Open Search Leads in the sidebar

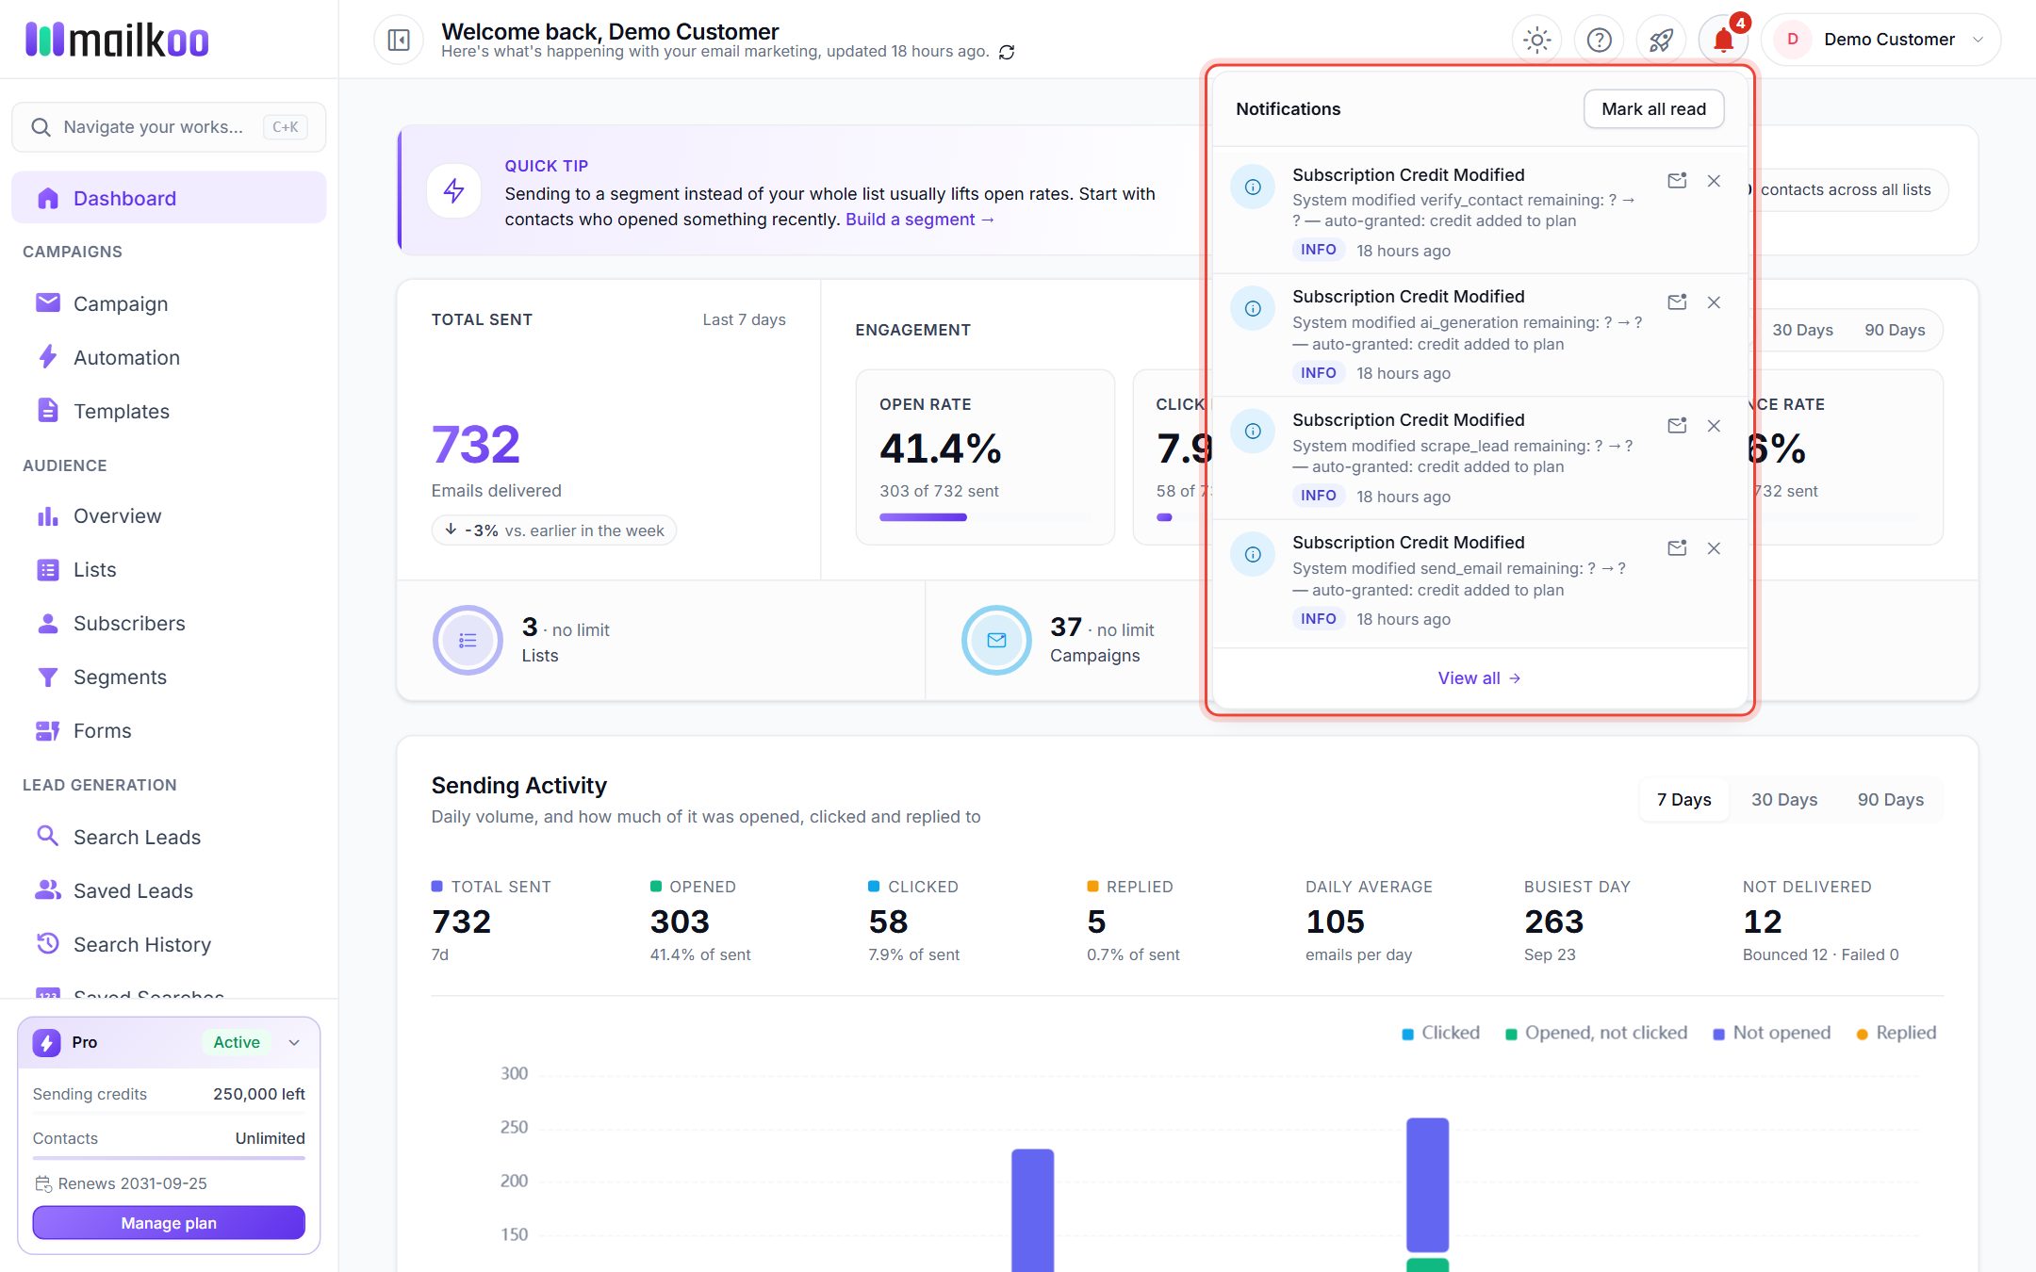pos(169,837)
